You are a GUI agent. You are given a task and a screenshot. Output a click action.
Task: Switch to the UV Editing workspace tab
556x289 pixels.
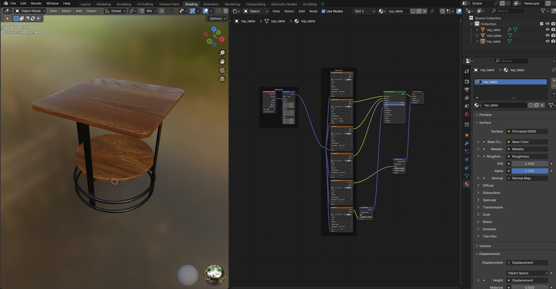tap(145, 4)
